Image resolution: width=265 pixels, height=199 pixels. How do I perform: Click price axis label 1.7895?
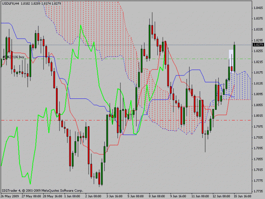258,148
